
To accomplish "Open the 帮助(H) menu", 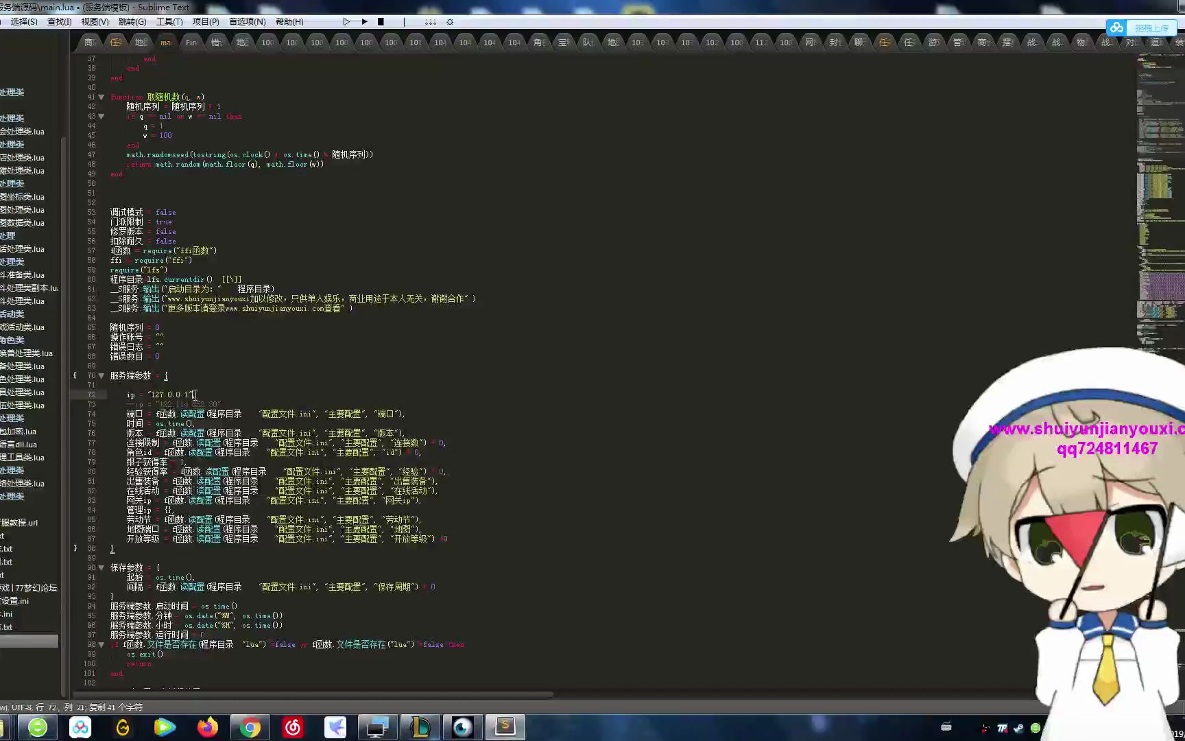I will coord(289,22).
